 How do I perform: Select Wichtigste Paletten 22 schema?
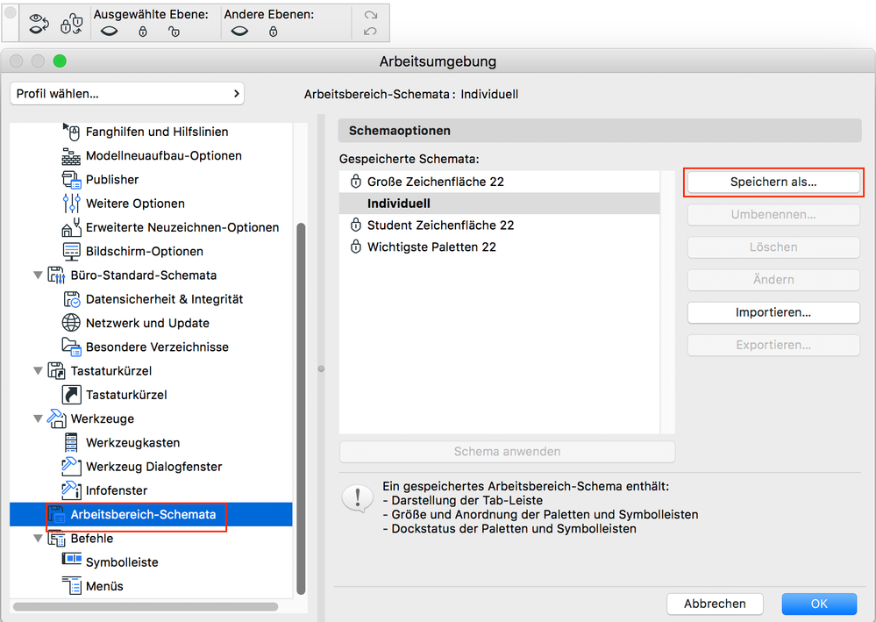pyautogui.click(x=500, y=247)
